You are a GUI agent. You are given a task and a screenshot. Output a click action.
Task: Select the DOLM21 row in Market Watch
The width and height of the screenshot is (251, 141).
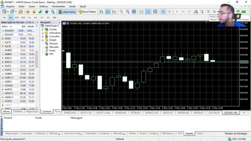[18, 31]
